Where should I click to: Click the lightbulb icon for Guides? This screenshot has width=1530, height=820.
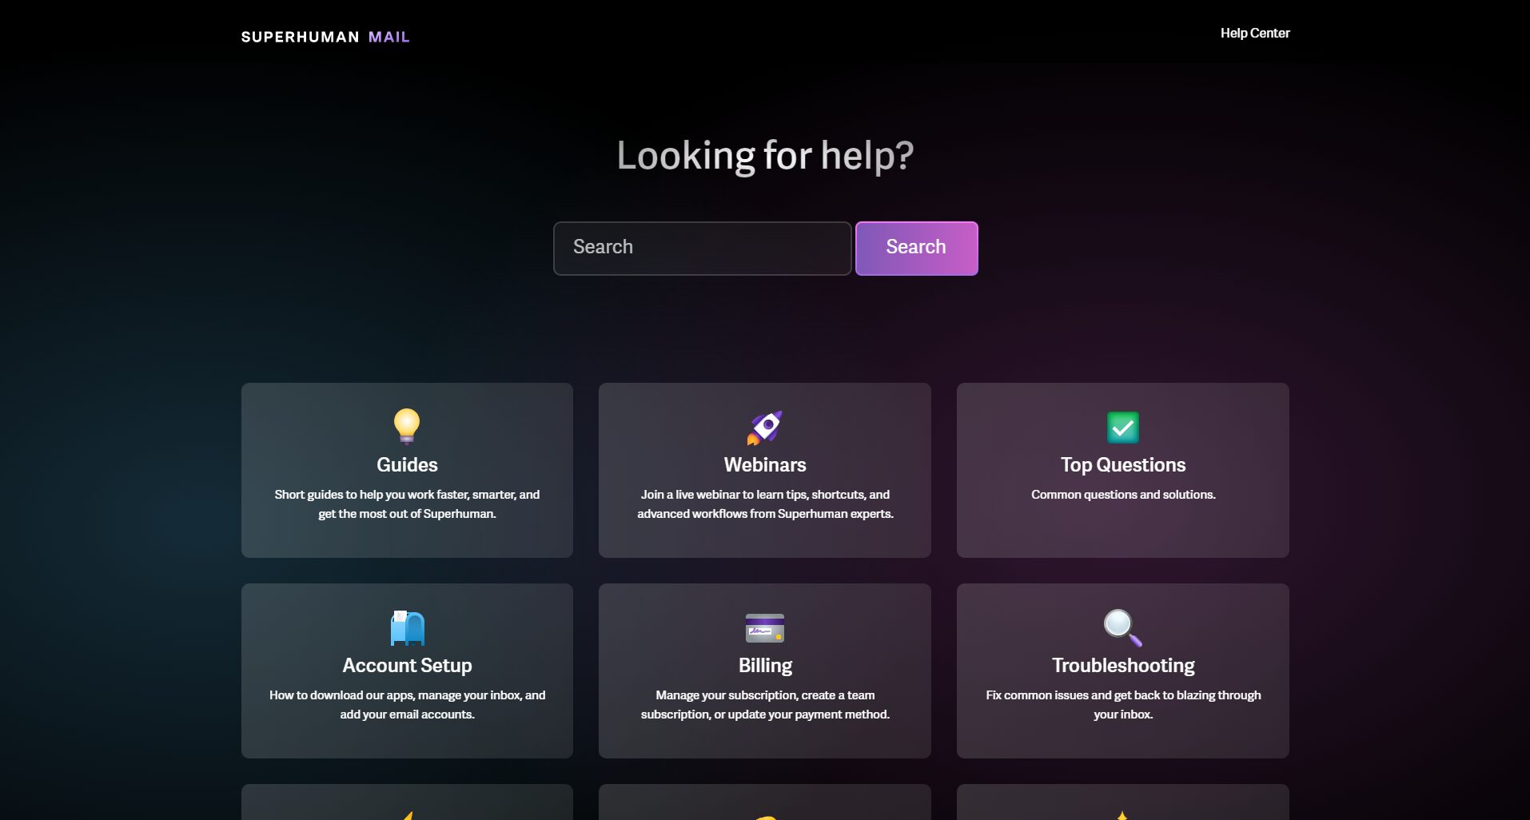pyautogui.click(x=407, y=425)
